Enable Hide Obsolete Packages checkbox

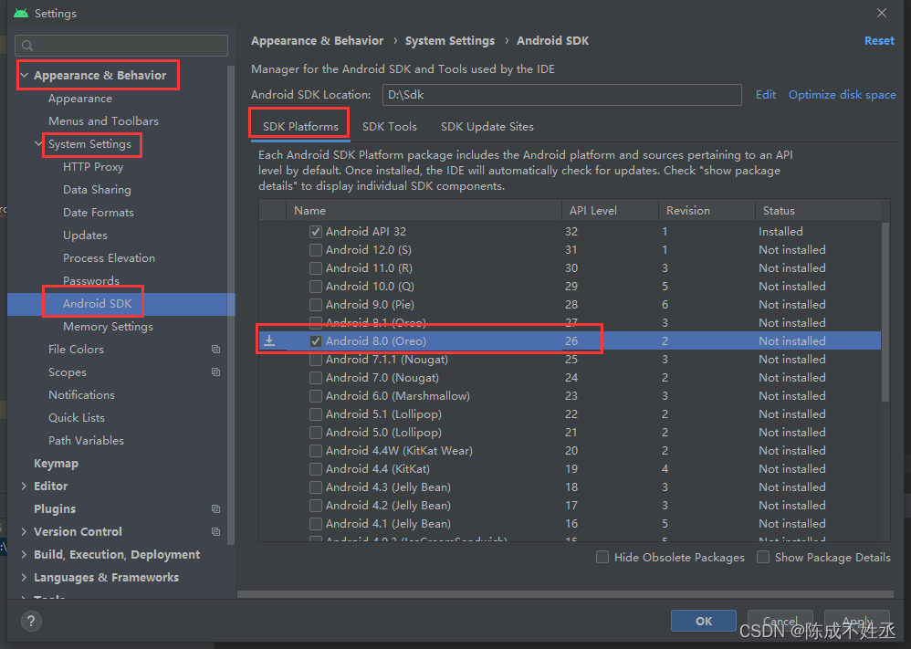coord(602,557)
